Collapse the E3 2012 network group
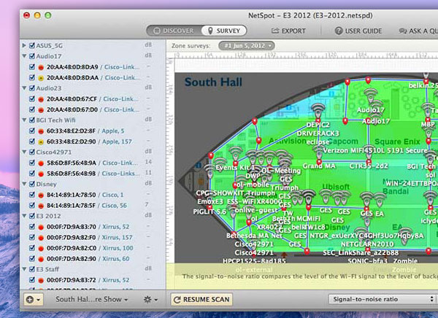 (x=24, y=216)
